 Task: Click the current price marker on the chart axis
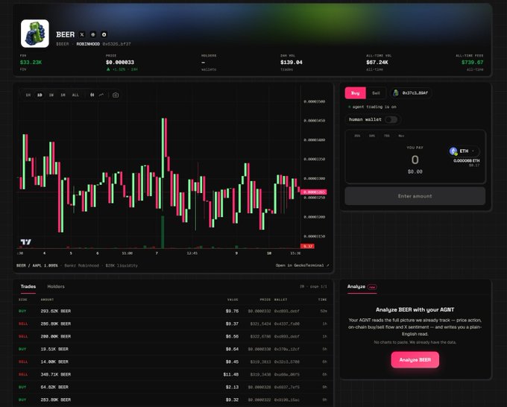314,192
